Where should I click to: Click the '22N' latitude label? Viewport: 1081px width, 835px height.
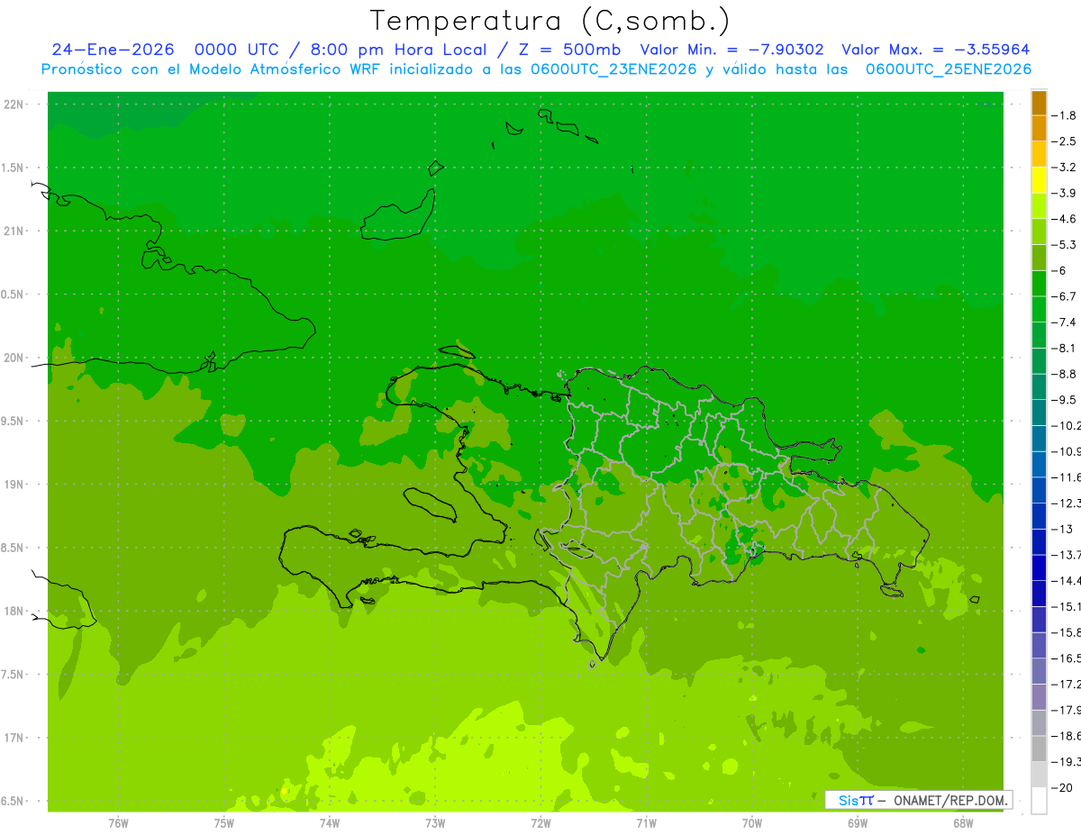click(14, 104)
